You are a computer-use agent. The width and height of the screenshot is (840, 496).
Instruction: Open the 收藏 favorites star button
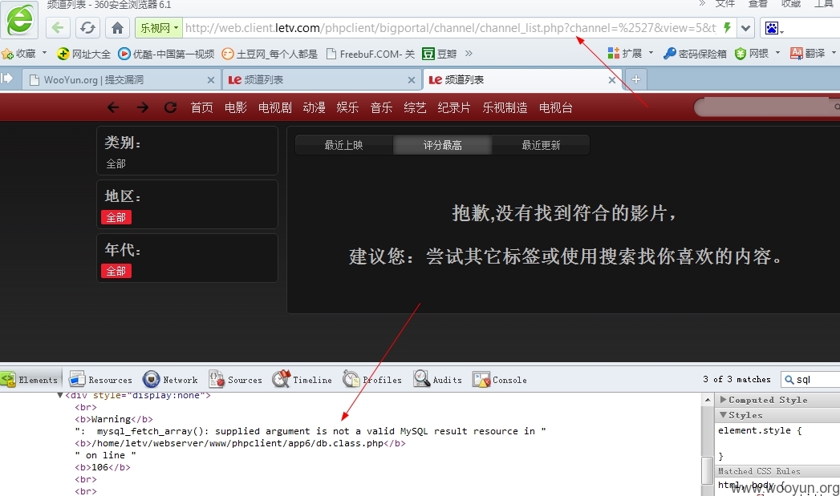point(18,54)
